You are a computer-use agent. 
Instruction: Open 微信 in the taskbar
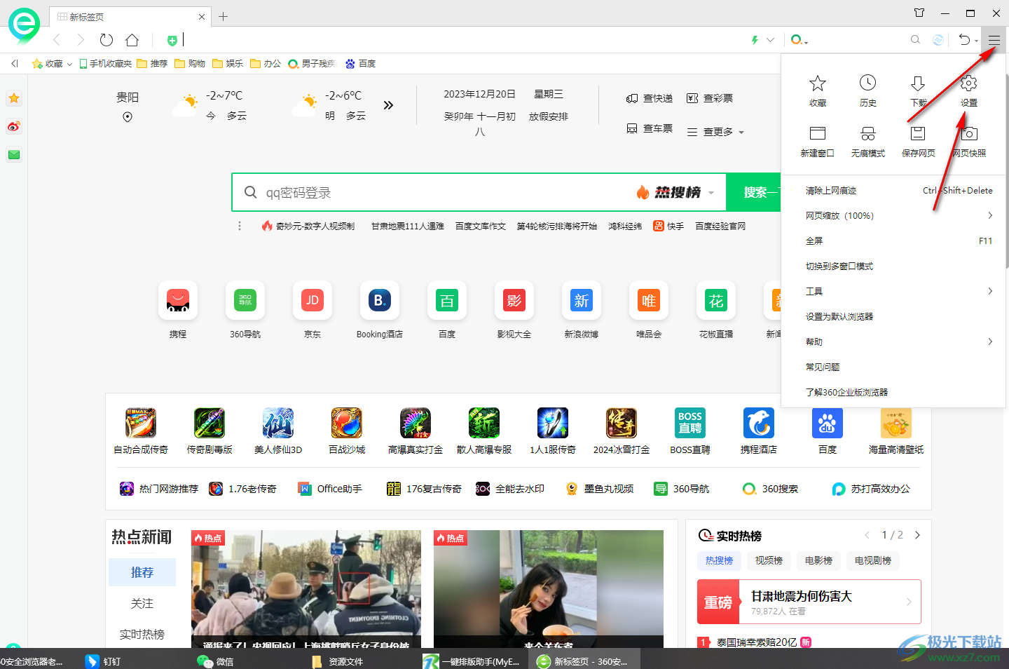point(216,661)
